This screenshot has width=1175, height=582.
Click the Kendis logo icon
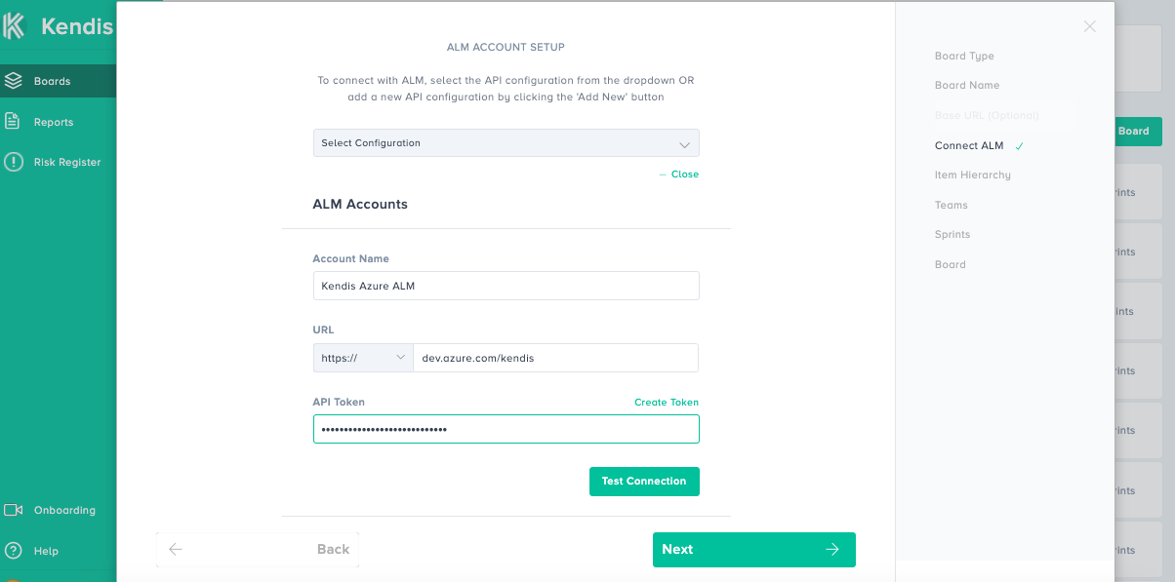click(14, 26)
